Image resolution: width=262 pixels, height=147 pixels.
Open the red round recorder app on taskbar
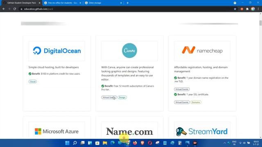[x=195, y=143]
